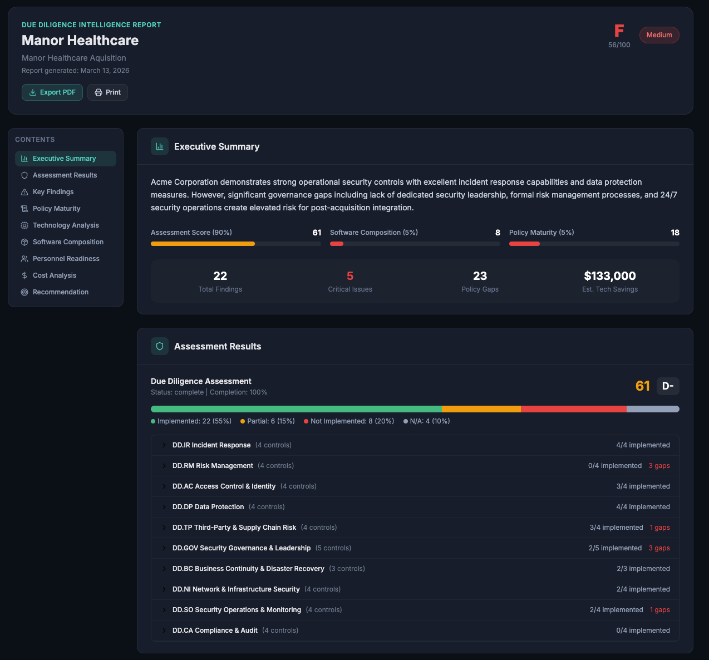Viewport: 709px width, 660px height.
Task: Select Policy Maturity in the contents menu
Action: (x=56, y=208)
